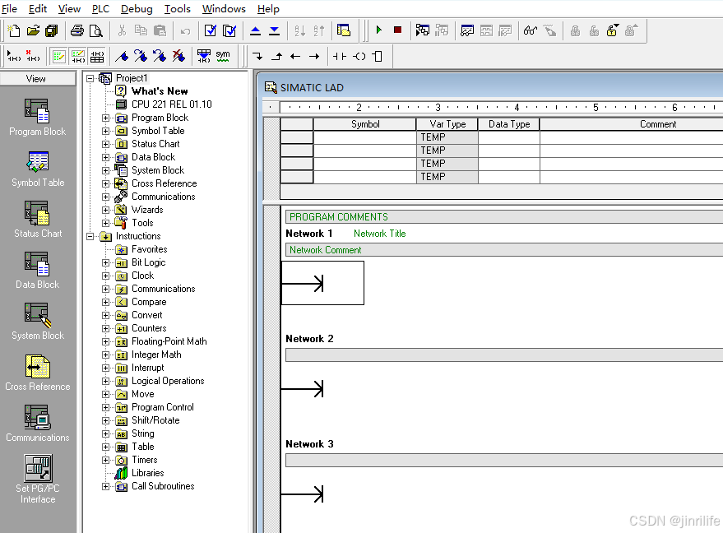The width and height of the screenshot is (723, 533).
Task: Insert a Box using the toolbar icon
Action: pyautogui.click(x=378, y=56)
